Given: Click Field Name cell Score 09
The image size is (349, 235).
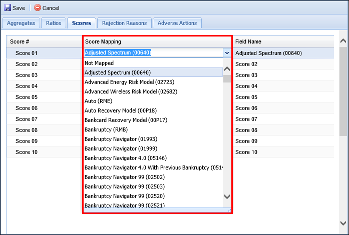Looking at the screenshot, I should coord(283,141).
